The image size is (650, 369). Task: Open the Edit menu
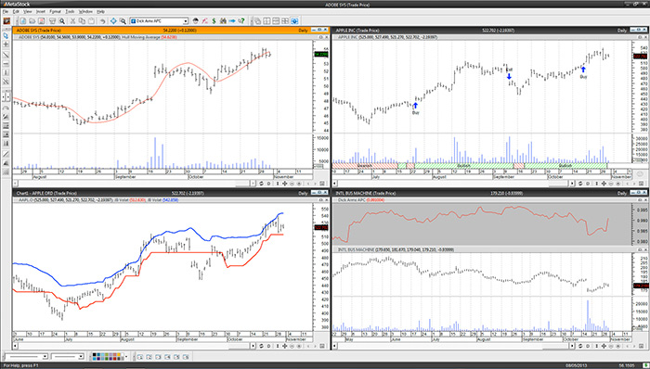click(x=16, y=11)
